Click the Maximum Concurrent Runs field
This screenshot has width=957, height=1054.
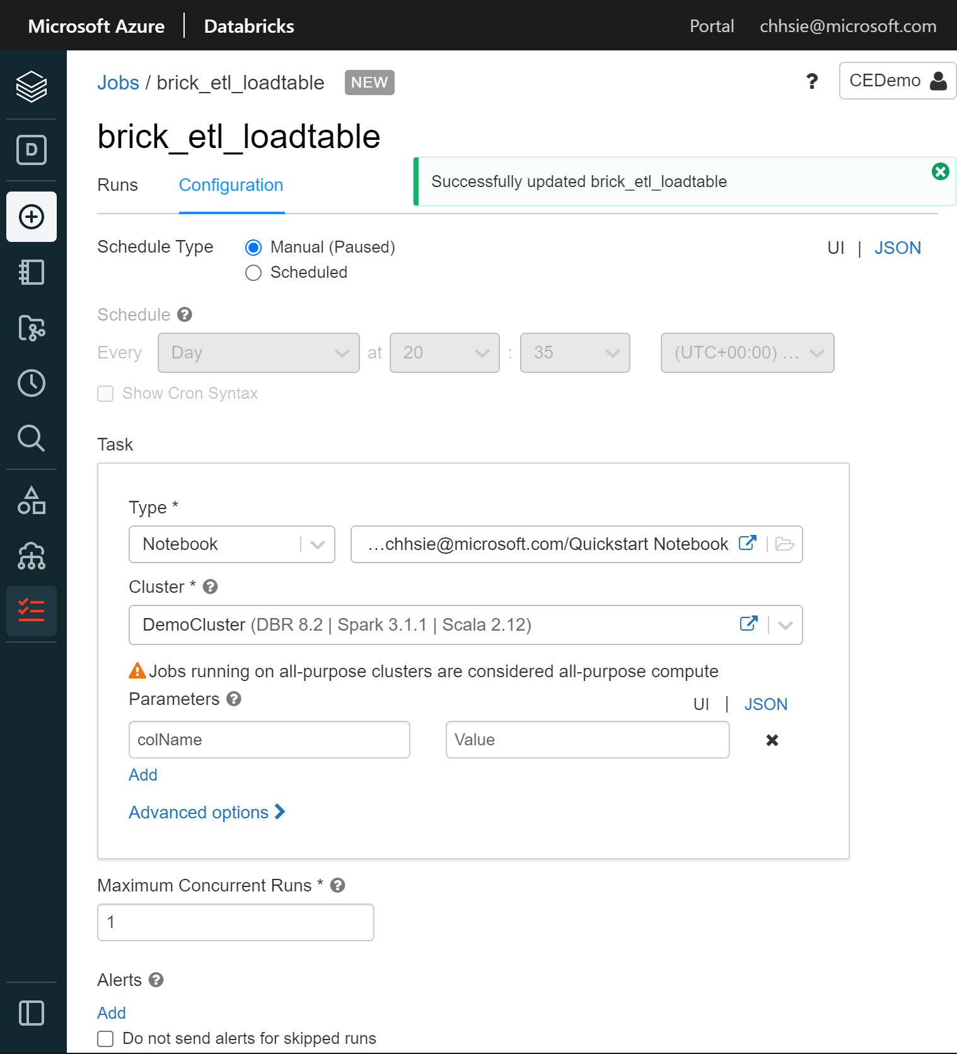236,922
